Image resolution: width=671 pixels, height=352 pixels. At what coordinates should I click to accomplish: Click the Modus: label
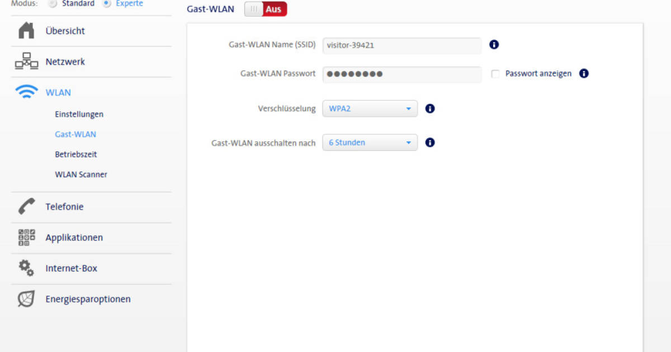[25, 3]
